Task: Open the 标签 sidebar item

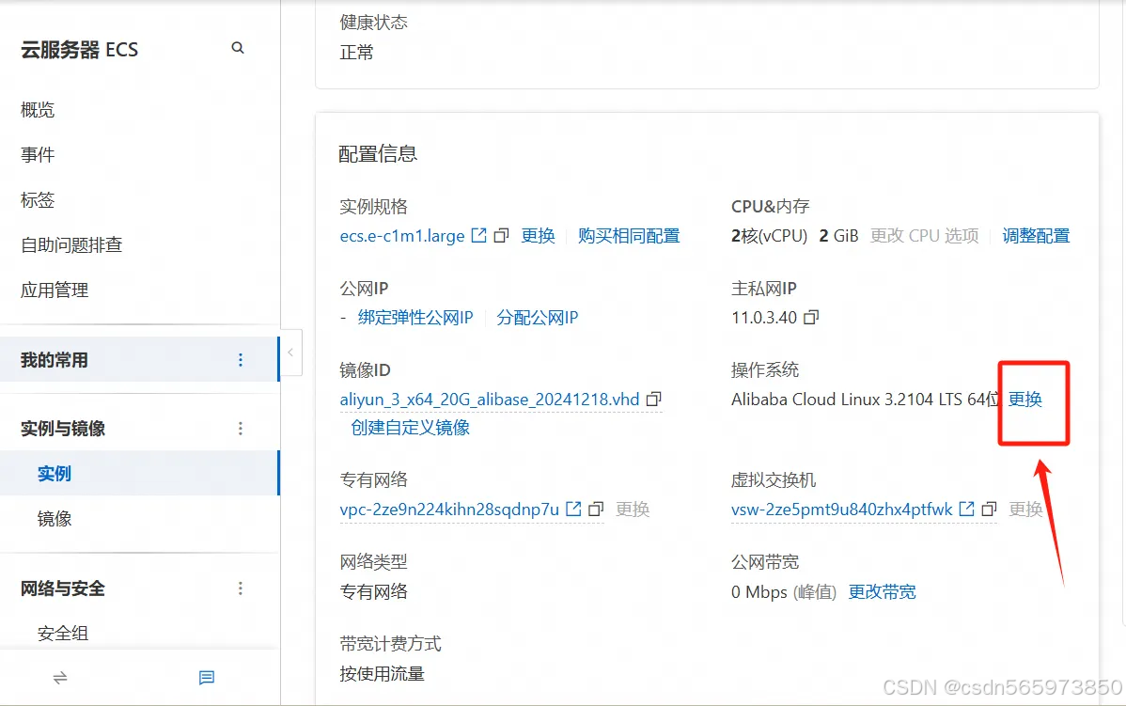Action: point(38,199)
